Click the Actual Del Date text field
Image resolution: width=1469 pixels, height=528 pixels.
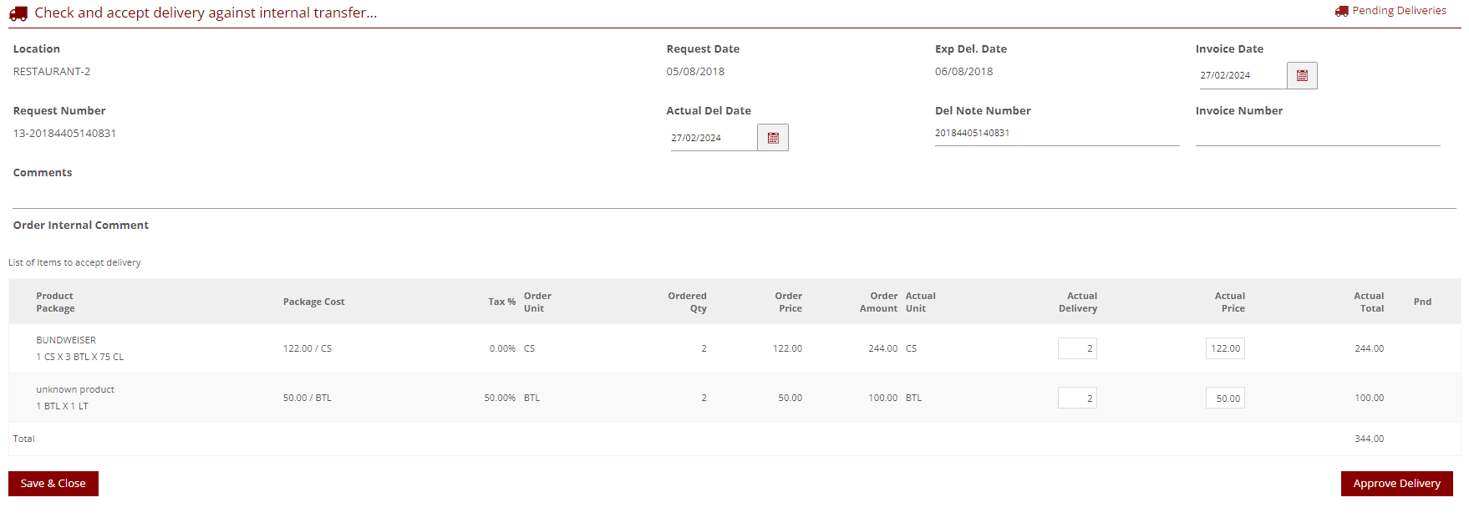(713, 138)
